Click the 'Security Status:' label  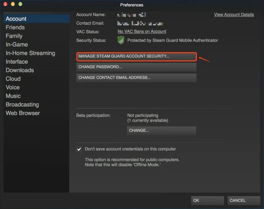pyautogui.click(x=91, y=40)
